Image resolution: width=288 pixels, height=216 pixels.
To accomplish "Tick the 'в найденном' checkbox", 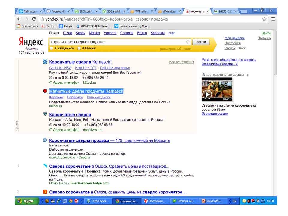I will [x=52, y=49].
